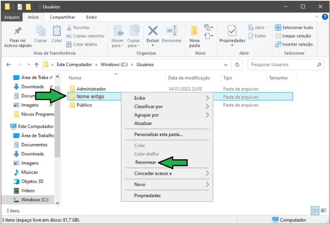Go back with the back arrow
This screenshot has width=330, height=225.
[x=9, y=65]
